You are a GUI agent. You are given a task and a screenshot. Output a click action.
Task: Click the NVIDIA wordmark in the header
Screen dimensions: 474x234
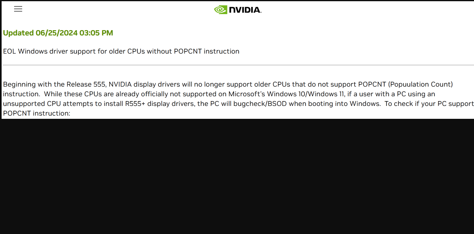click(x=245, y=9)
